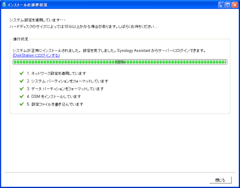Open the DiskStation にログインする link
The width and height of the screenshot is (240, 188).
point(36,55)
